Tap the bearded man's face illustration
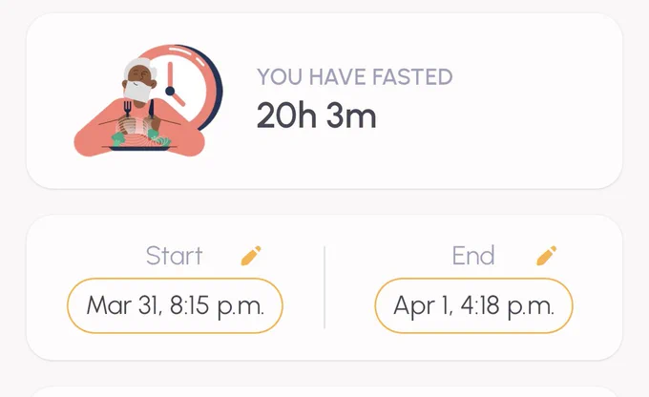Screen dimensions: 649x397 (140, 81)
